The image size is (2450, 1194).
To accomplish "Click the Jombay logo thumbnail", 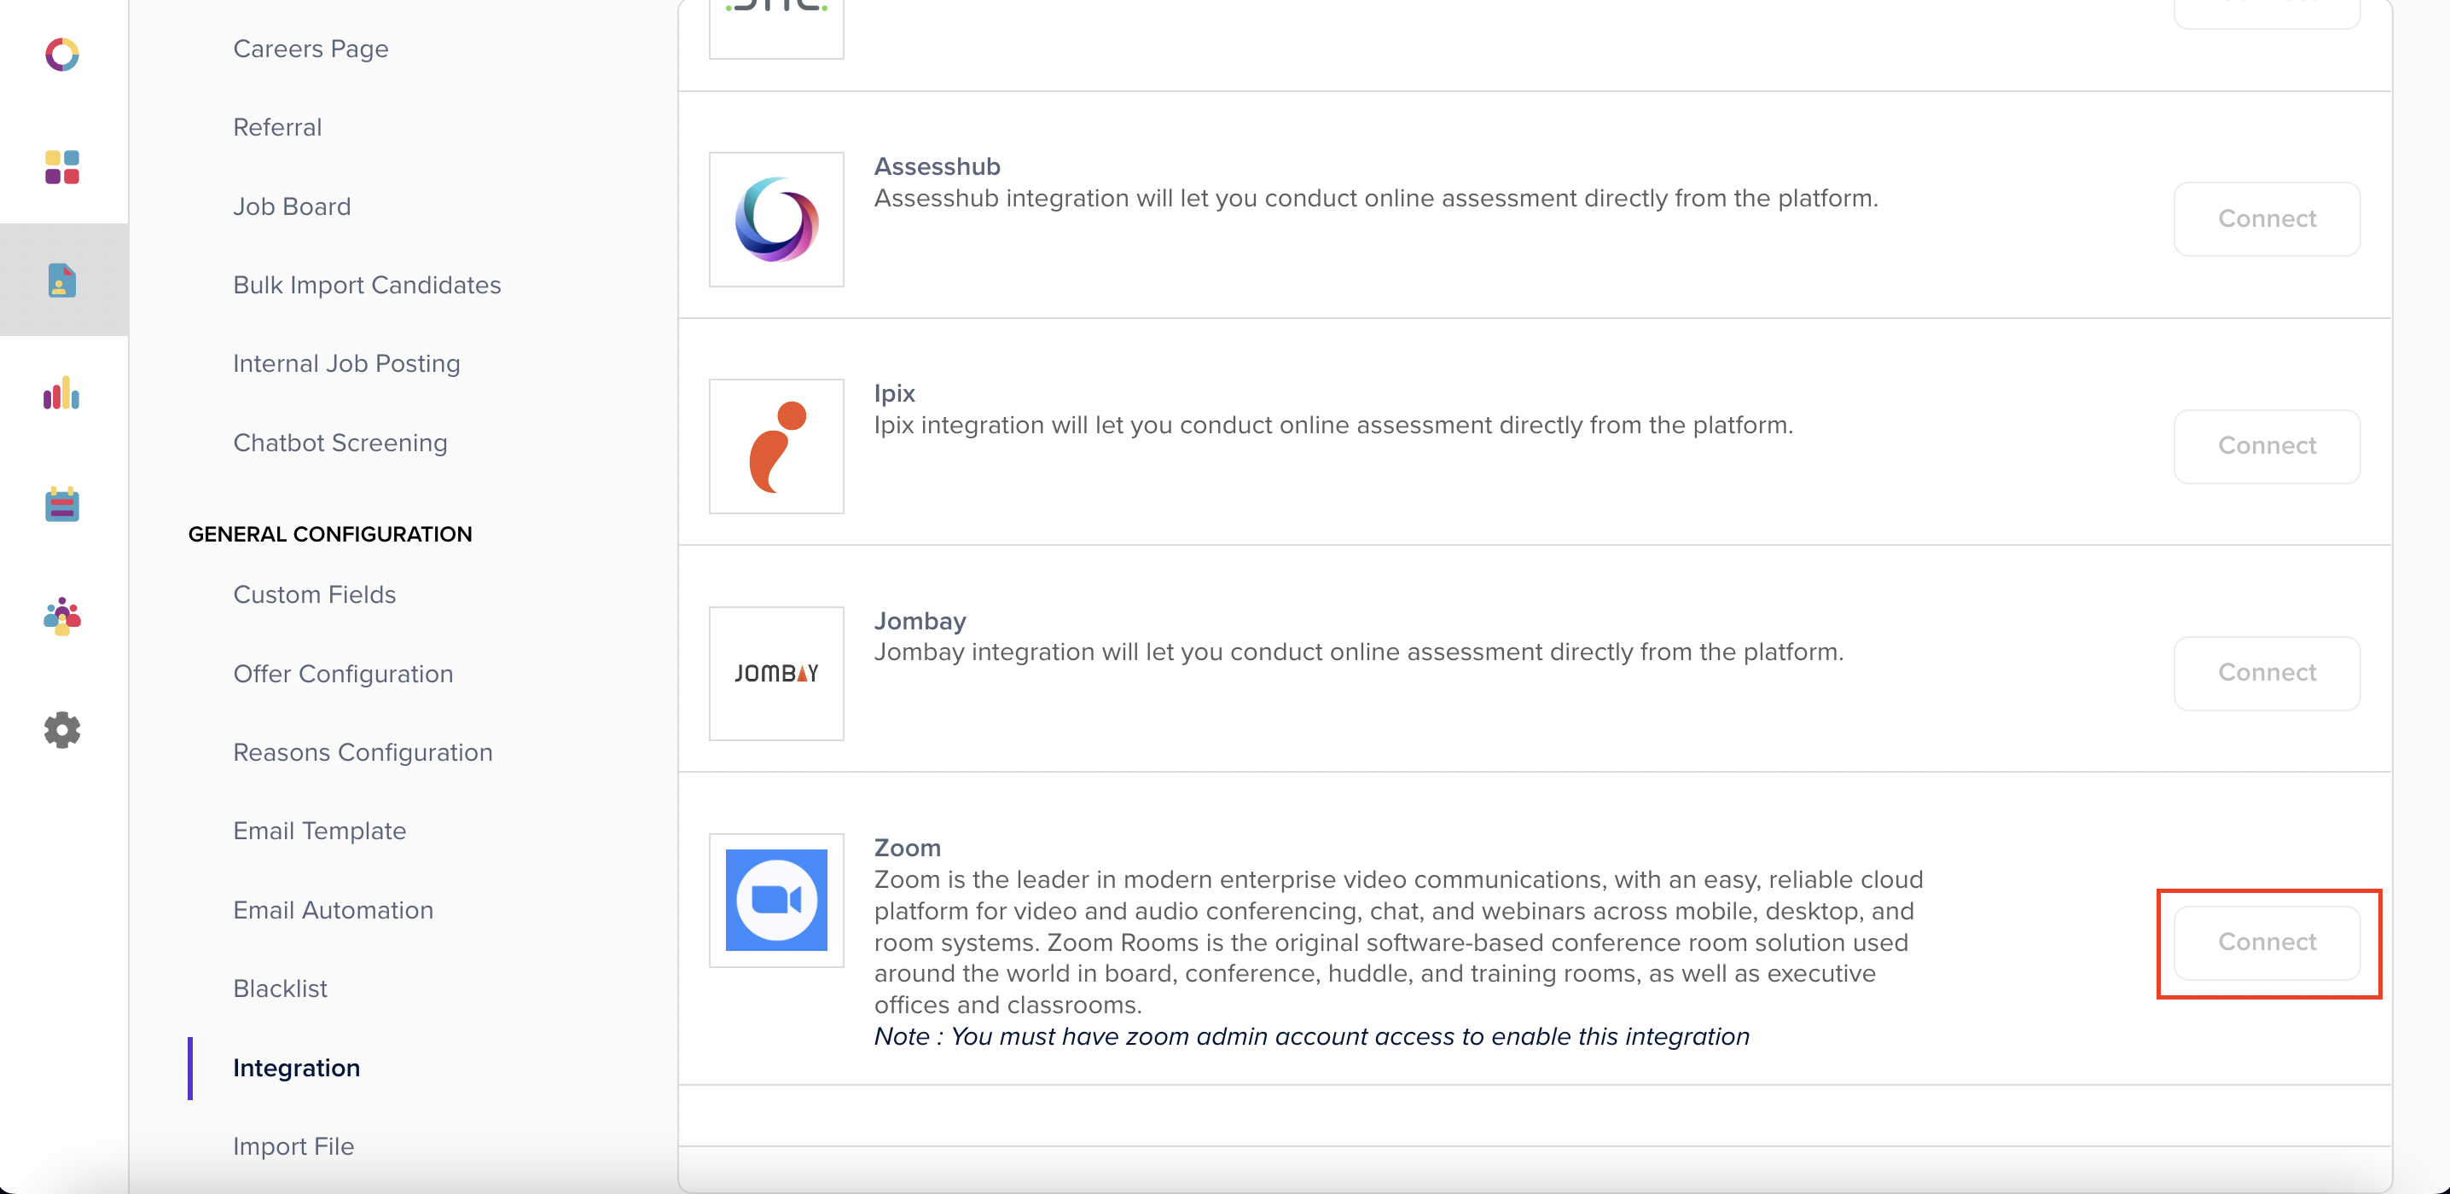I will coord(776,673).
